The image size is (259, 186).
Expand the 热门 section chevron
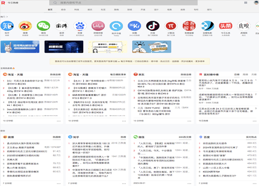click(x=7, y=17)
